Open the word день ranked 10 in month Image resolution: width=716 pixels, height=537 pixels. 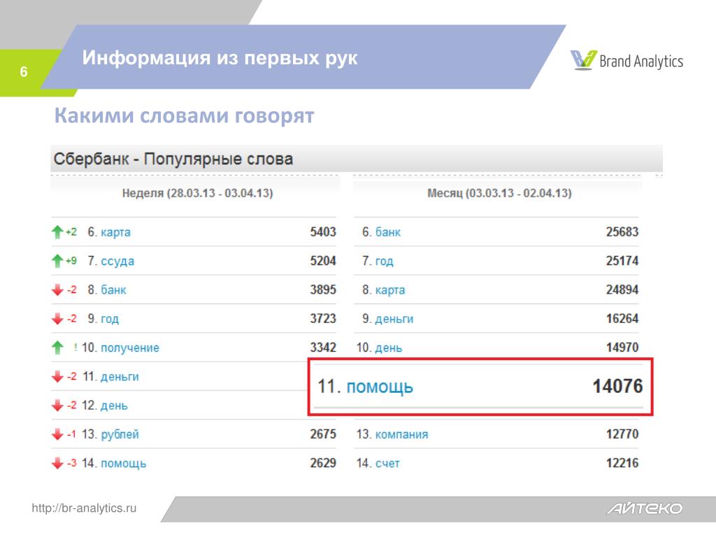[x=389, y=348]
